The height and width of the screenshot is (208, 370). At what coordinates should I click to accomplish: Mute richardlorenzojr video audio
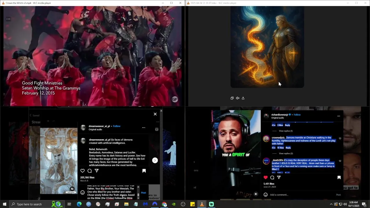point(256,194)
